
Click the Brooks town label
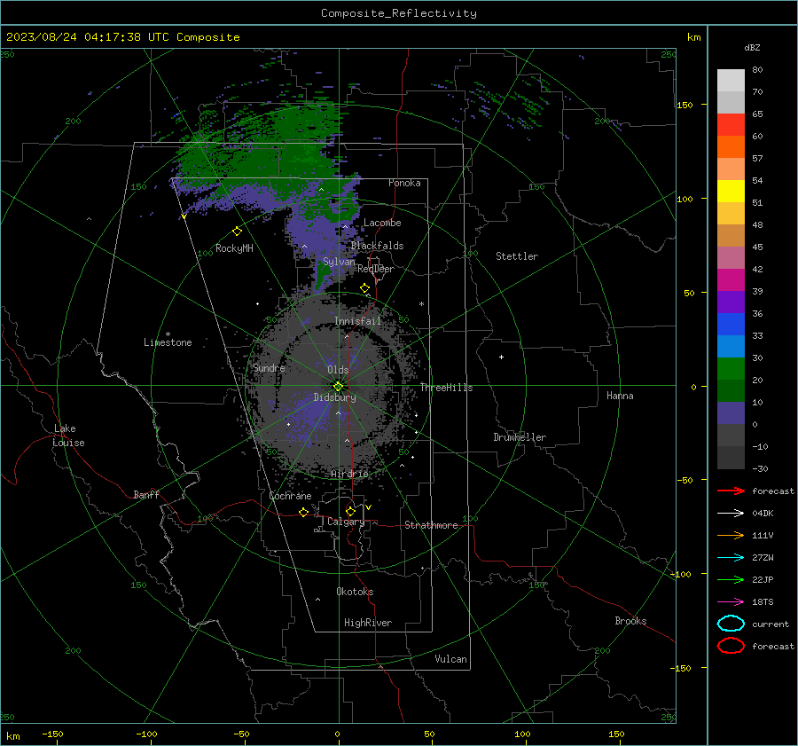(630, 621)
